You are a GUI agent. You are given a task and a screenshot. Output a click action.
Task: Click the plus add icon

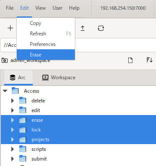coord(10,28)
